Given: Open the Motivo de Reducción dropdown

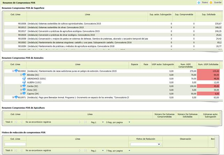Looking at the screenshot, I should [x=145, y=144].
